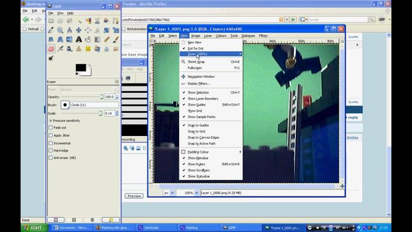Select the Perspective tool
This screenshot has width=412, height=232.
[60, 39]
